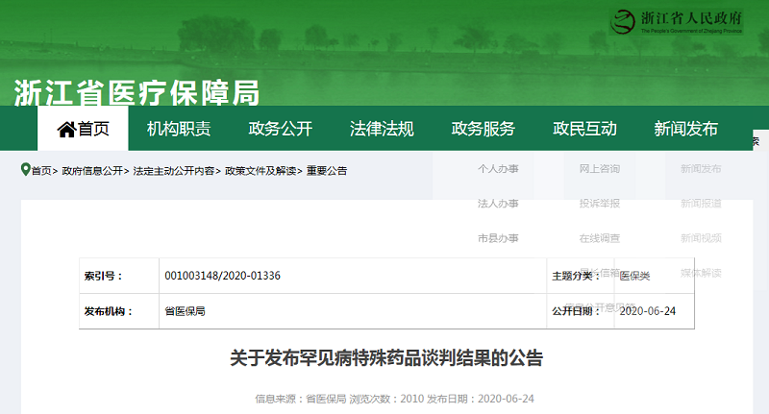Click the home icon in navigation bar

[66, 130]
